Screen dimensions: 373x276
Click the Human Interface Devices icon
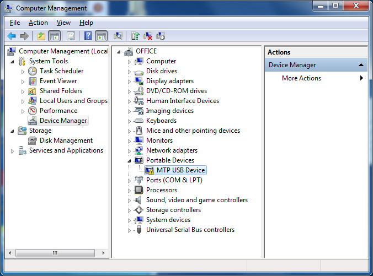(x=139, y=101)
